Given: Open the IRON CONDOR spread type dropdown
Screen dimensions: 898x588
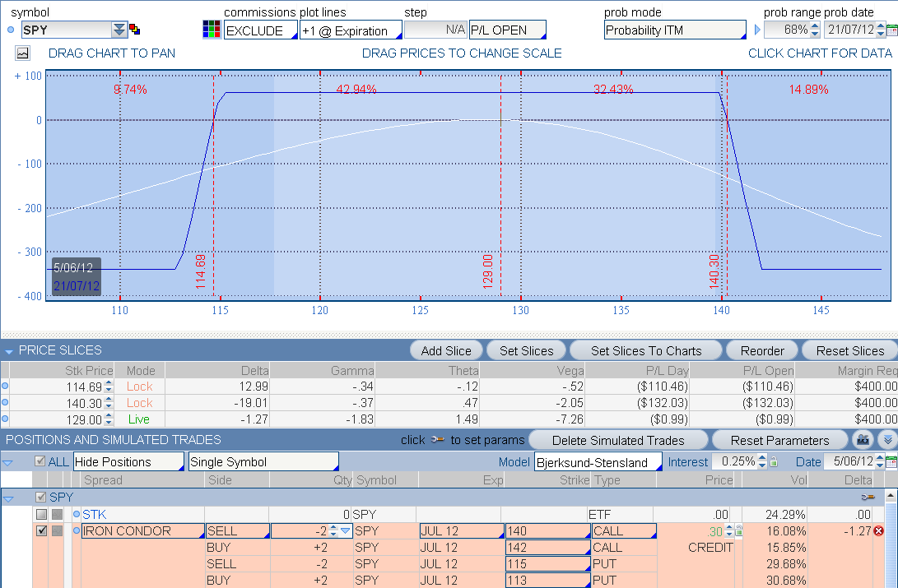Looking at the screenshot, I should pos(142,530).
